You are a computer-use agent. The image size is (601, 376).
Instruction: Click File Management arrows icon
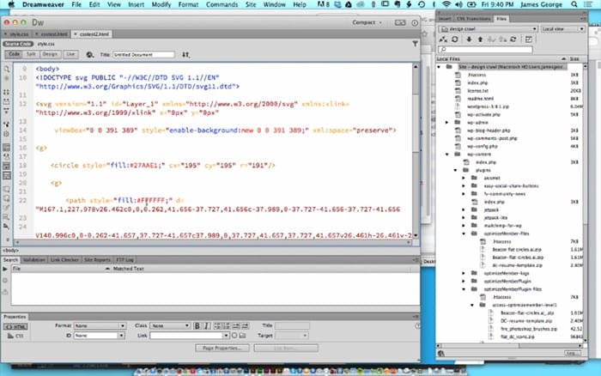tap(186, 55)
